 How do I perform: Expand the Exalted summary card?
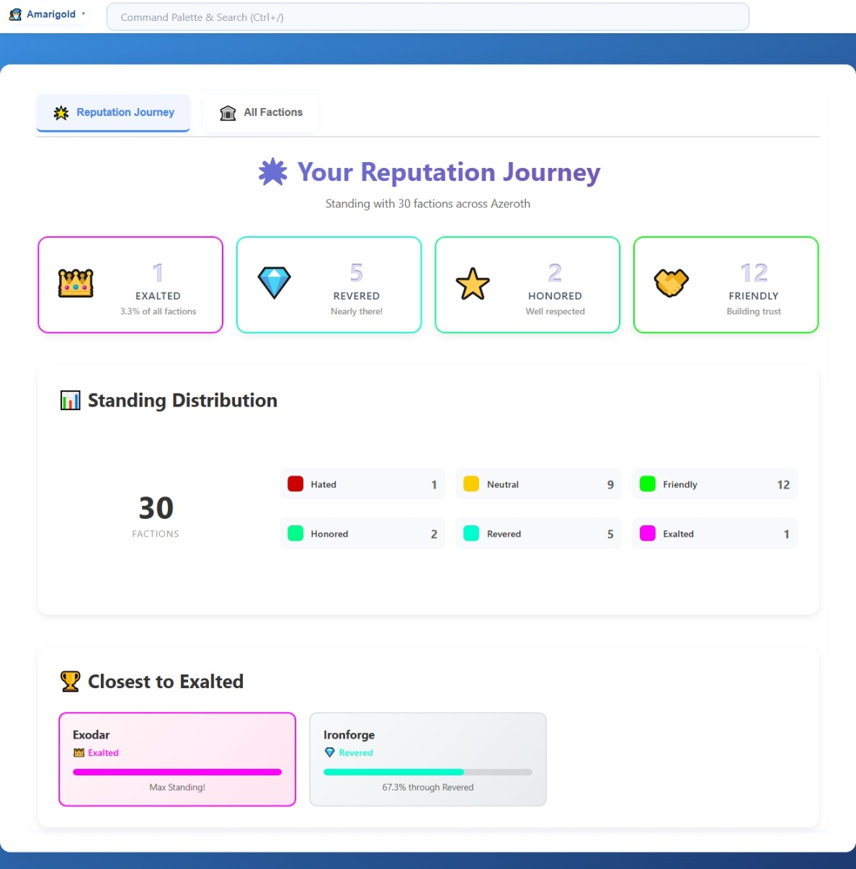click(130, 284)
